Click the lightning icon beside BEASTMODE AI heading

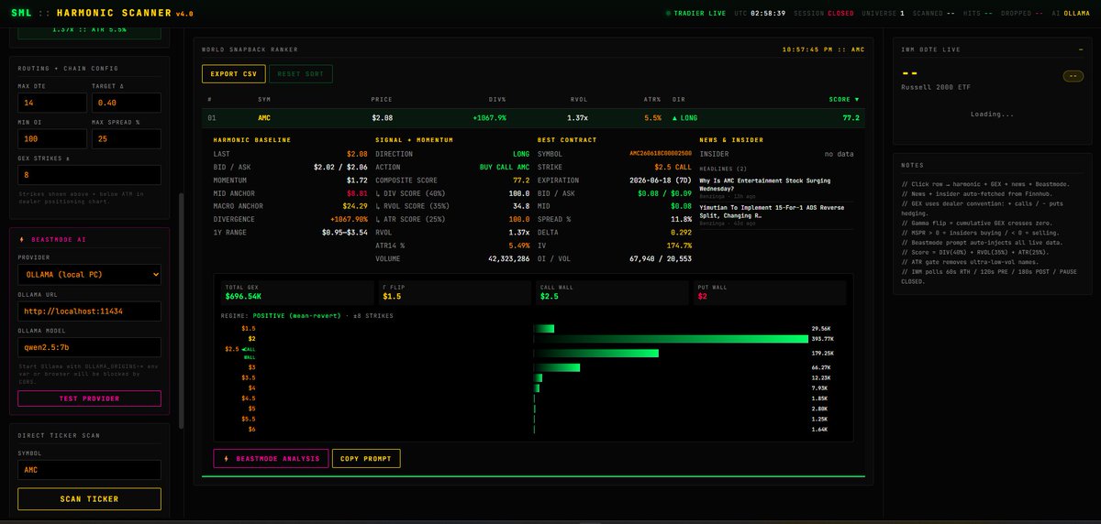pyautogui.click(x=23, y=238)
